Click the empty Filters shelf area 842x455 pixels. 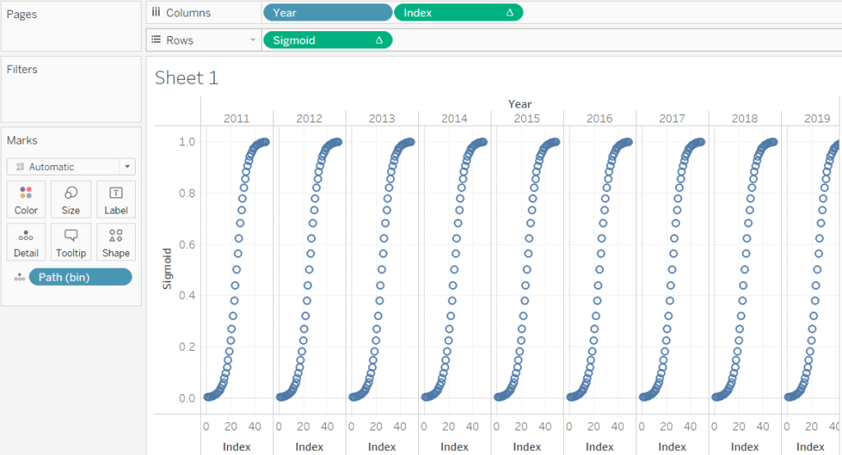[71, 99]
